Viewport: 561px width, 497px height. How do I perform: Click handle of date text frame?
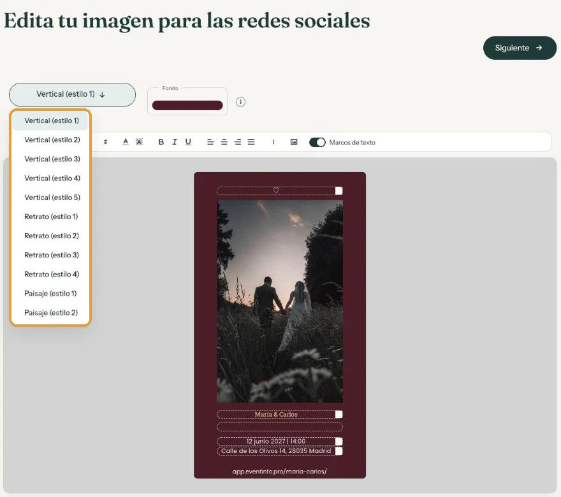[339, 442]
